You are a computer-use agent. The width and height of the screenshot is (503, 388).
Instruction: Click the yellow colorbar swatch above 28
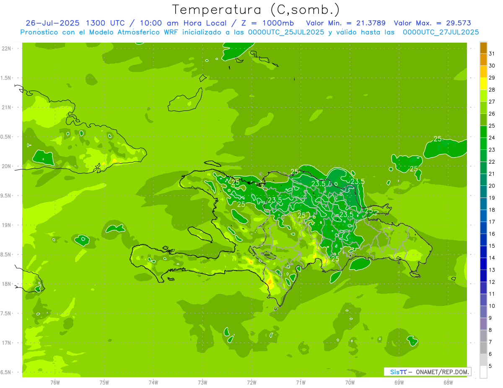(483, 84)
